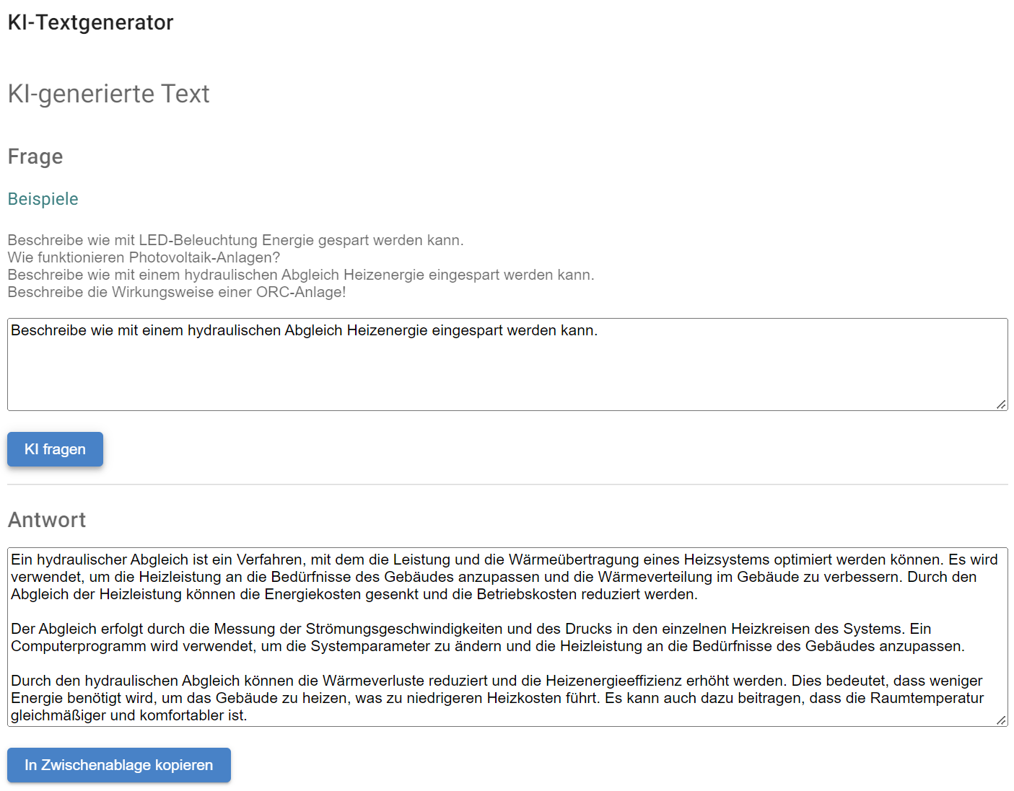
Task: Pick the hydraulischen Abgleich example line
Action: 301,275
